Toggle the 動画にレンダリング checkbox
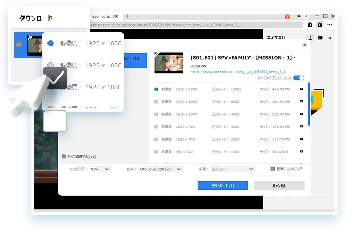This screenshot has height=234, width=357. [272, 169]
